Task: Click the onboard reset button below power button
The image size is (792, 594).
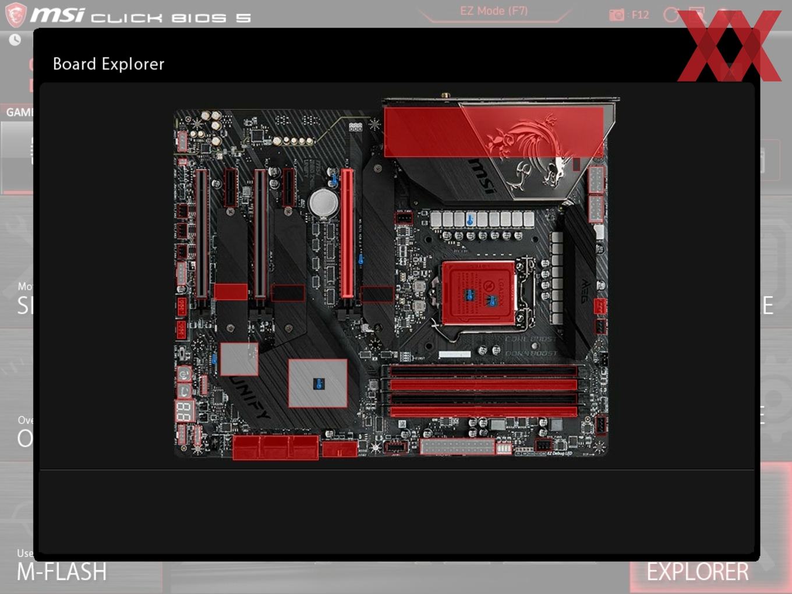Action: tap(184, 391)
